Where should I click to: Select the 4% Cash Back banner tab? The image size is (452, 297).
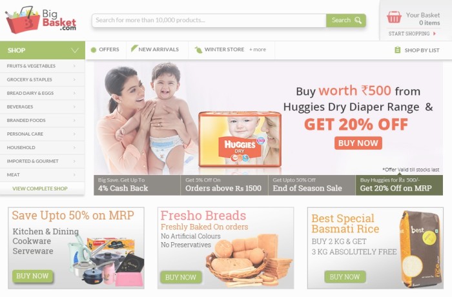[137, 185]
